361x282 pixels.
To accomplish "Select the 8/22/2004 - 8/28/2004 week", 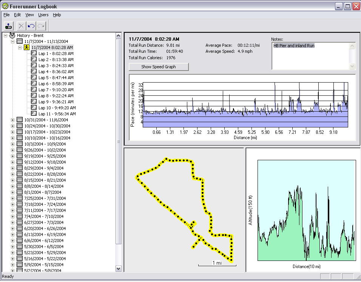I will 45,174.
